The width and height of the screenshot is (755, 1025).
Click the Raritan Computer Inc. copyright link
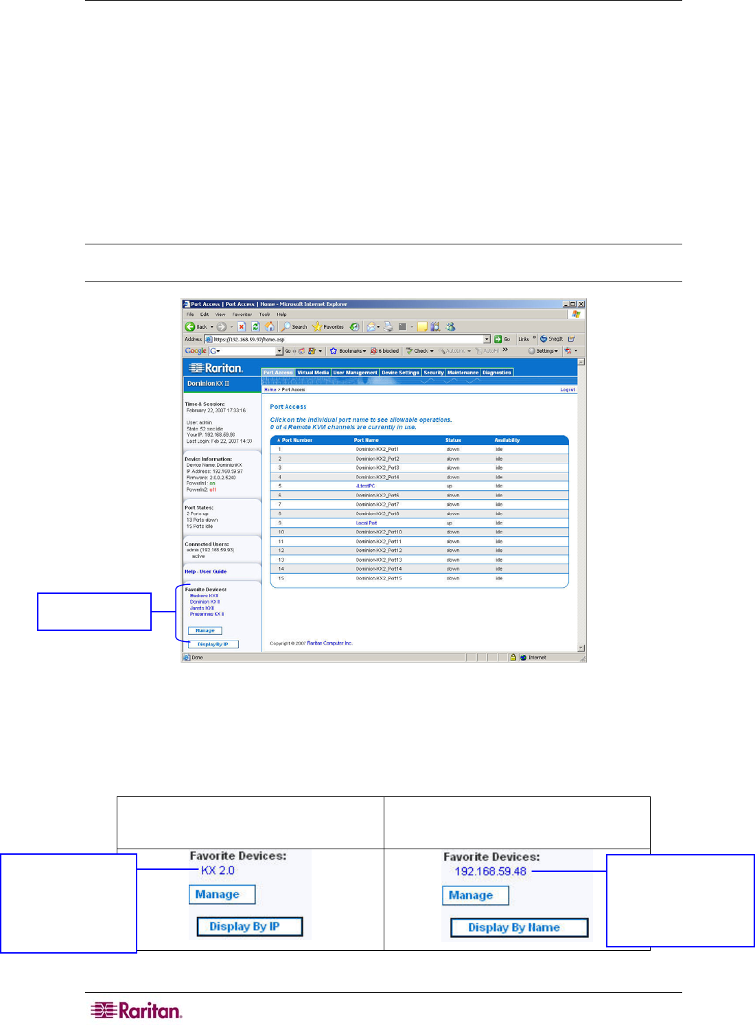coord(329,643)
